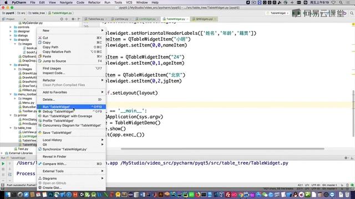Click Delete... in context menu
The width and height of the screenshot is (355, 199).
pos(71,99)
